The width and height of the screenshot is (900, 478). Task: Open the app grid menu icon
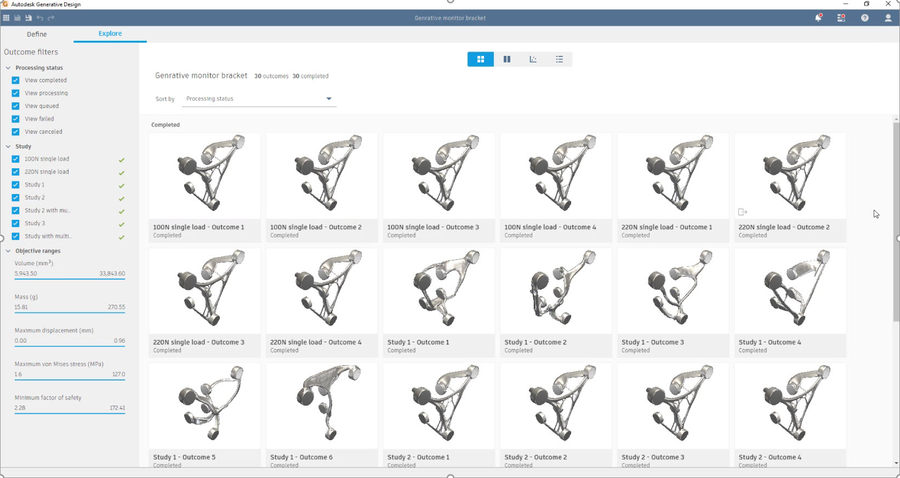pyautogui.click(x=6, y=18)
